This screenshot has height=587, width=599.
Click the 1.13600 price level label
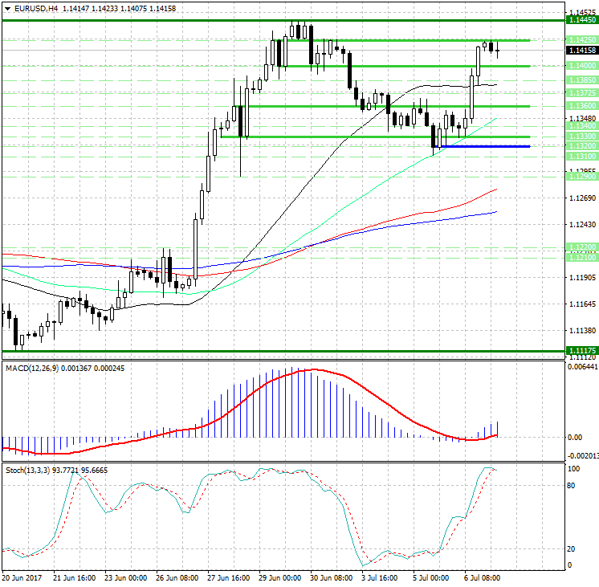coord(581,106)
